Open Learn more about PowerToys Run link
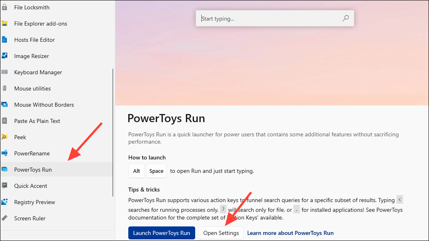Screen dimensions: 429x241 290,233
